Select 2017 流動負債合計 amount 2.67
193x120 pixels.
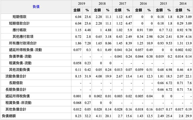119,76
